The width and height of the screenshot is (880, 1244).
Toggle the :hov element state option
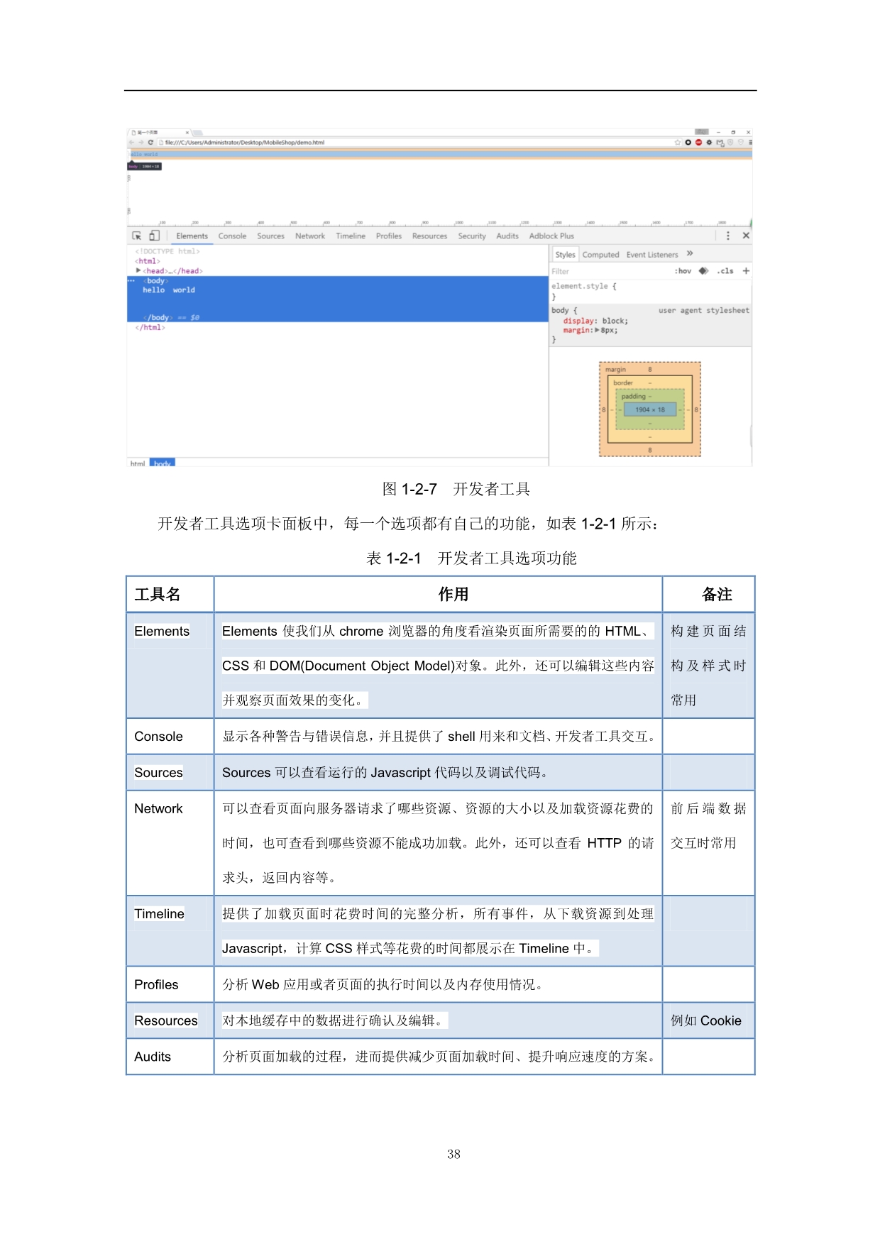coord(683,271)
